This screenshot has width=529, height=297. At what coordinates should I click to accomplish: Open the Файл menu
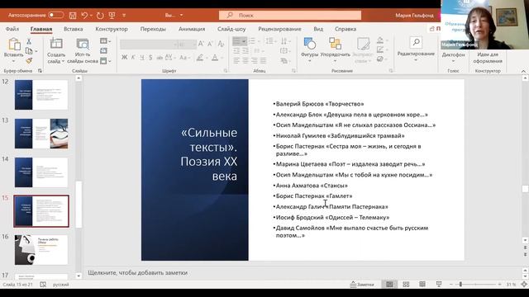[12, 29]
